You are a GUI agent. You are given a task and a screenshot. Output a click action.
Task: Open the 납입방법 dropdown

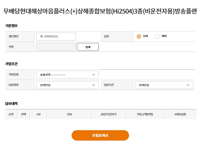click(67, 85)
